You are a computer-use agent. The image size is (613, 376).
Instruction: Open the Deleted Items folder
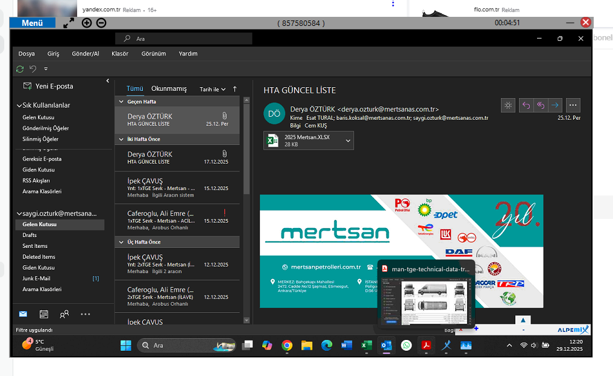pos(39,257)
